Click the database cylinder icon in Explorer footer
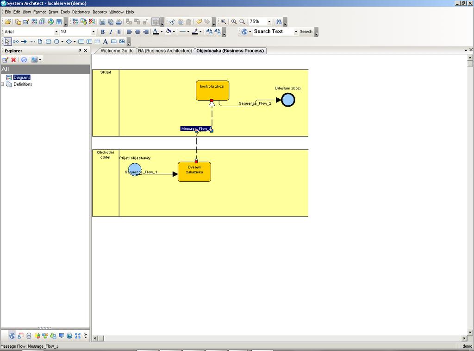 point(29,336)
